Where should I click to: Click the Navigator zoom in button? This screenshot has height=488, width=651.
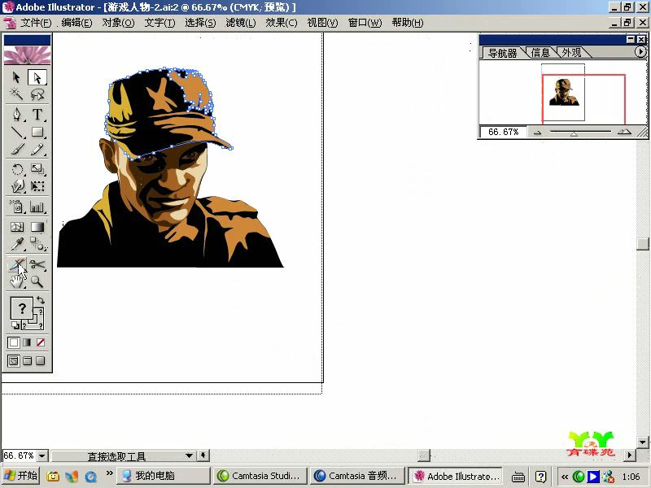pos(624,132)
